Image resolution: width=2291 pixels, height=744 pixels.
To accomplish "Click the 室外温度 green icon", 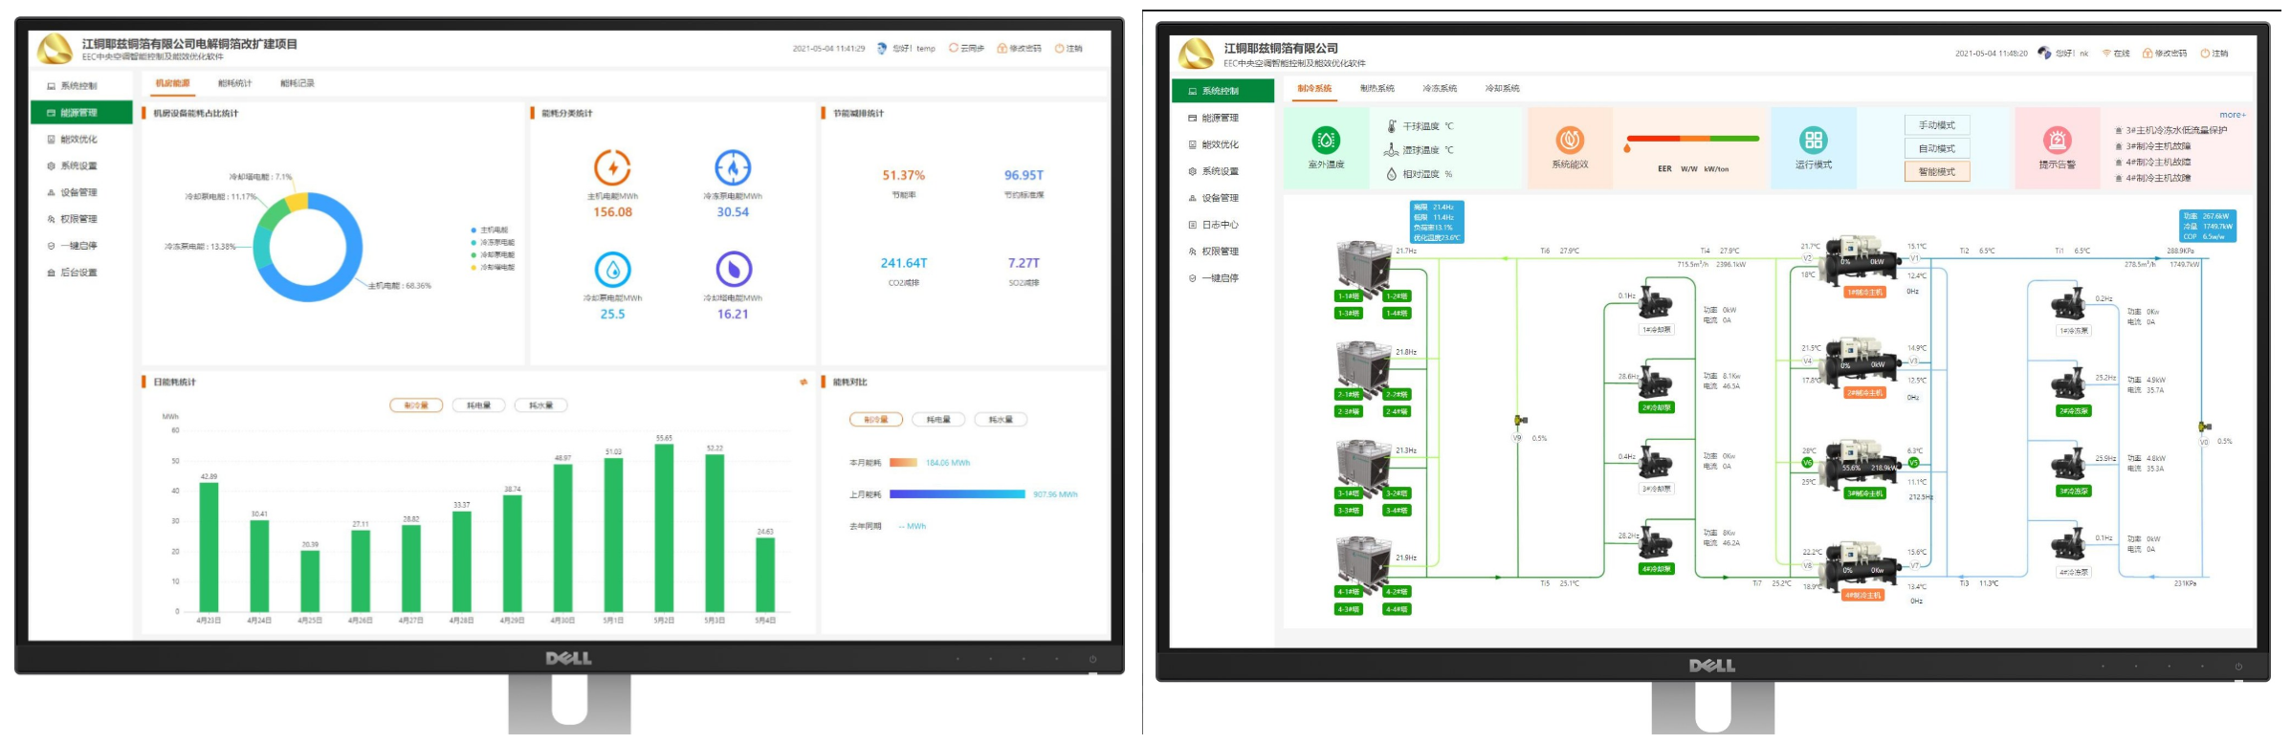I will [1326, 141].
